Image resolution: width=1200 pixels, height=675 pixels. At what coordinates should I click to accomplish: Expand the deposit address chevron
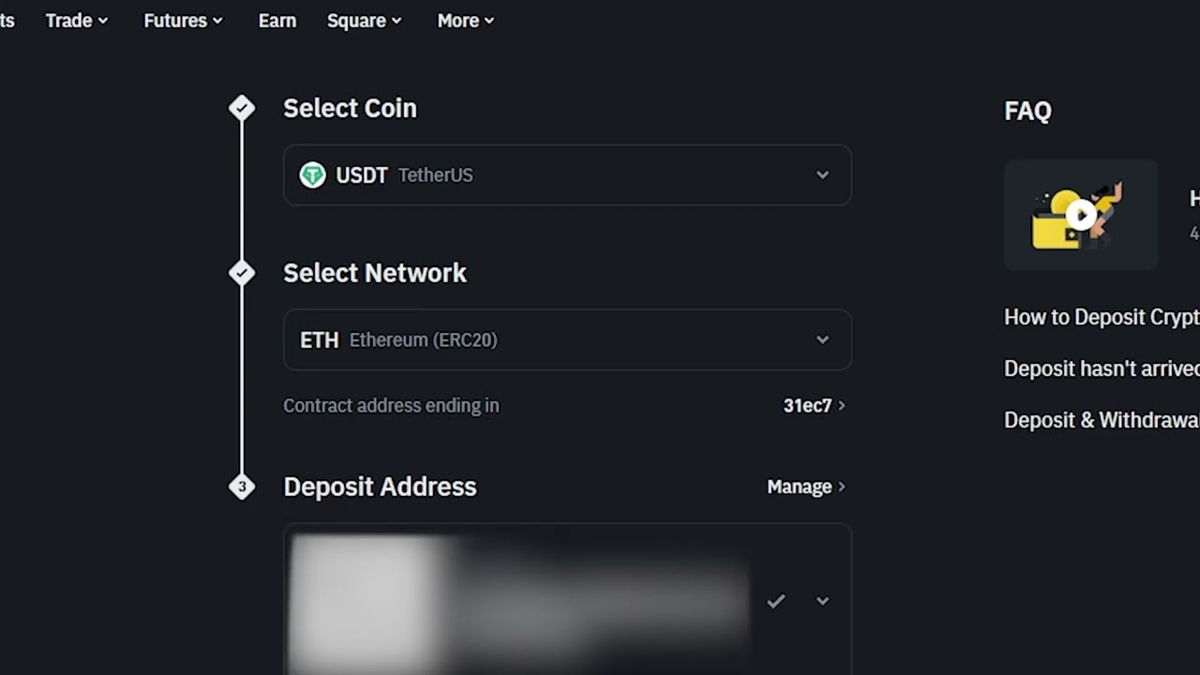(822, 601)
